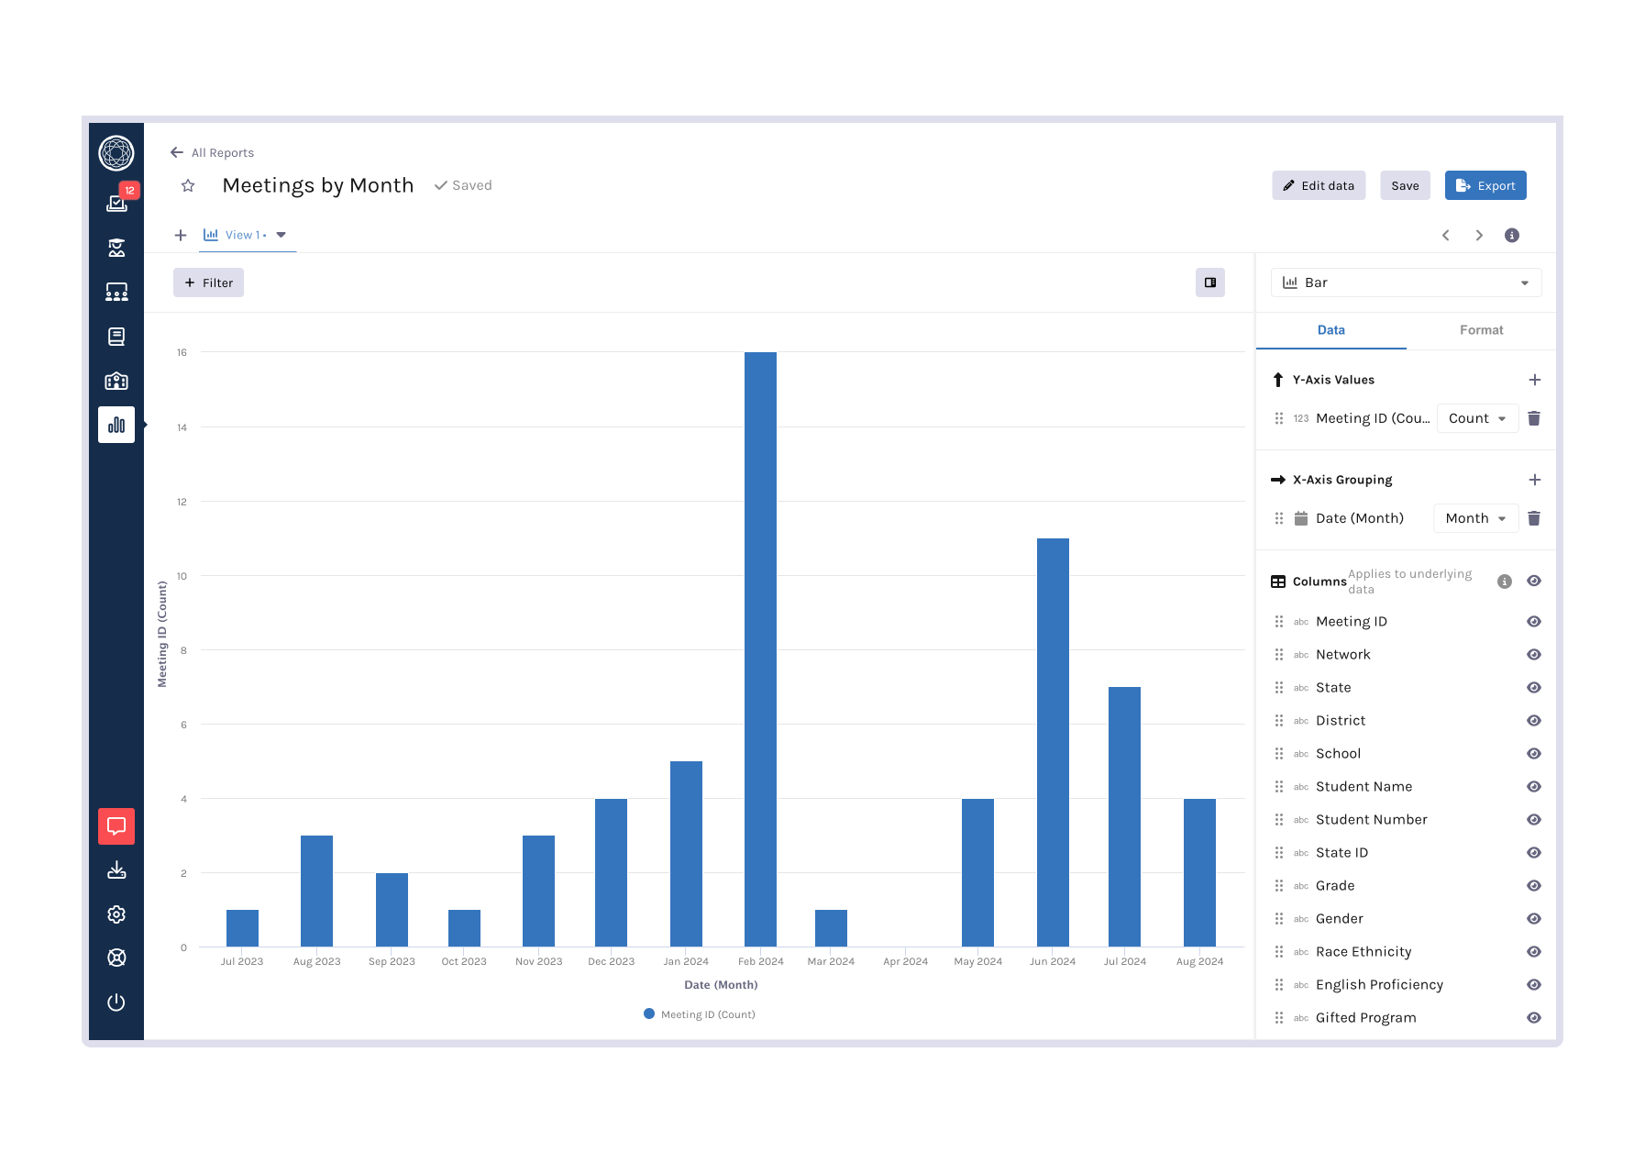Hide the Grade column

coord(1534,886)
